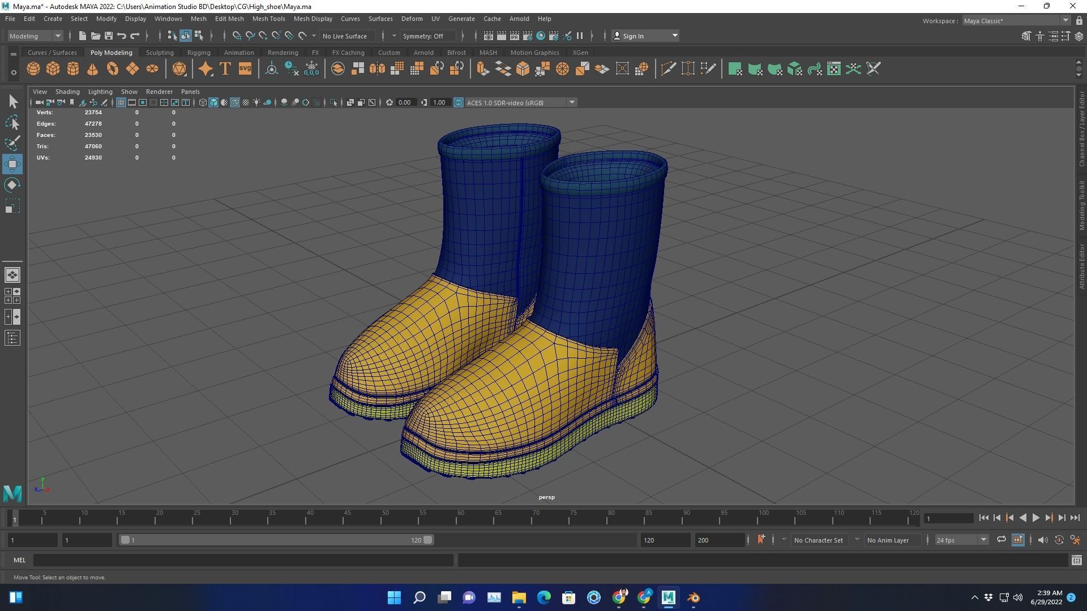This screenshot has width=1087, height=611.
Task: Click the MEL command language label
Action: coord(20,560)
